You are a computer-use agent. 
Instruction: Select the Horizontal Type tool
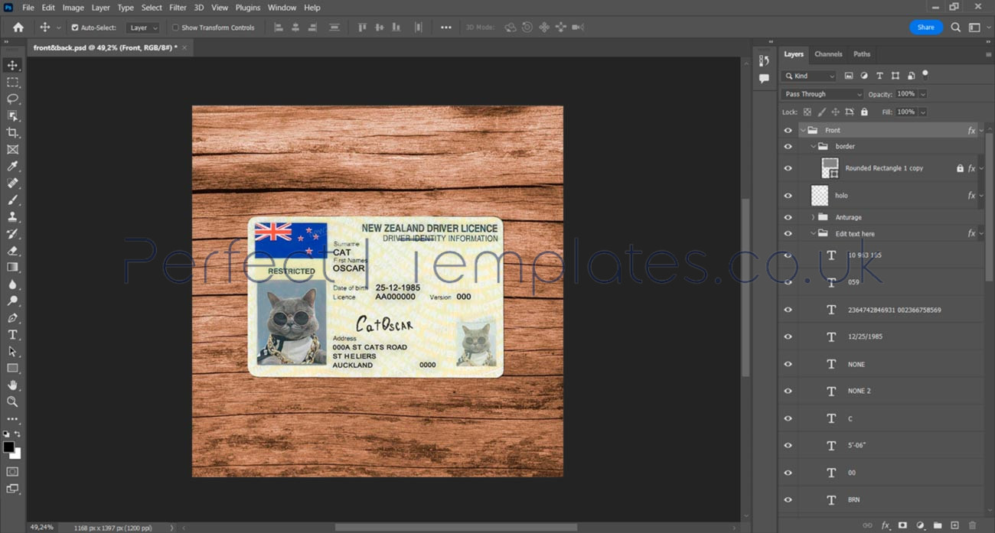[12, 334]
